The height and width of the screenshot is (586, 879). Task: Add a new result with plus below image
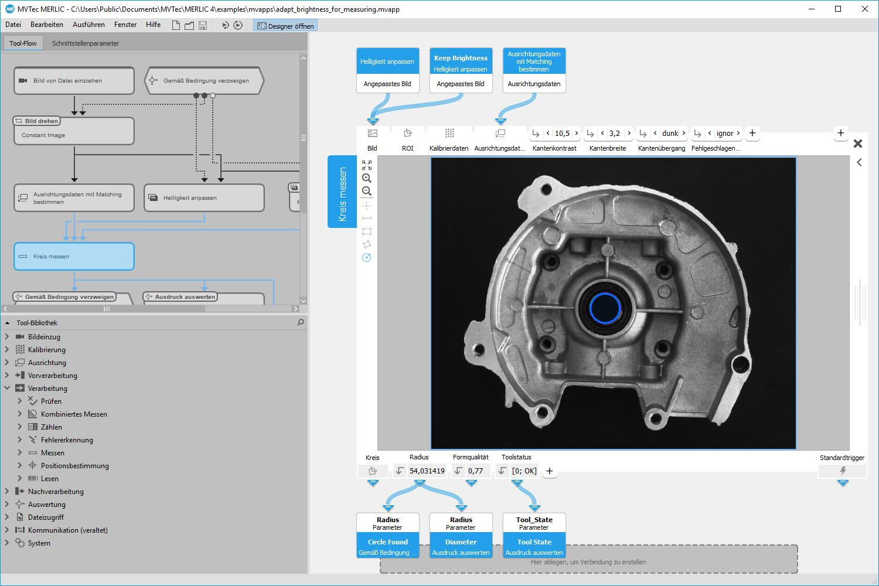coord(550,471)
